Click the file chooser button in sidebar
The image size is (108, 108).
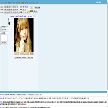[3, 29]
